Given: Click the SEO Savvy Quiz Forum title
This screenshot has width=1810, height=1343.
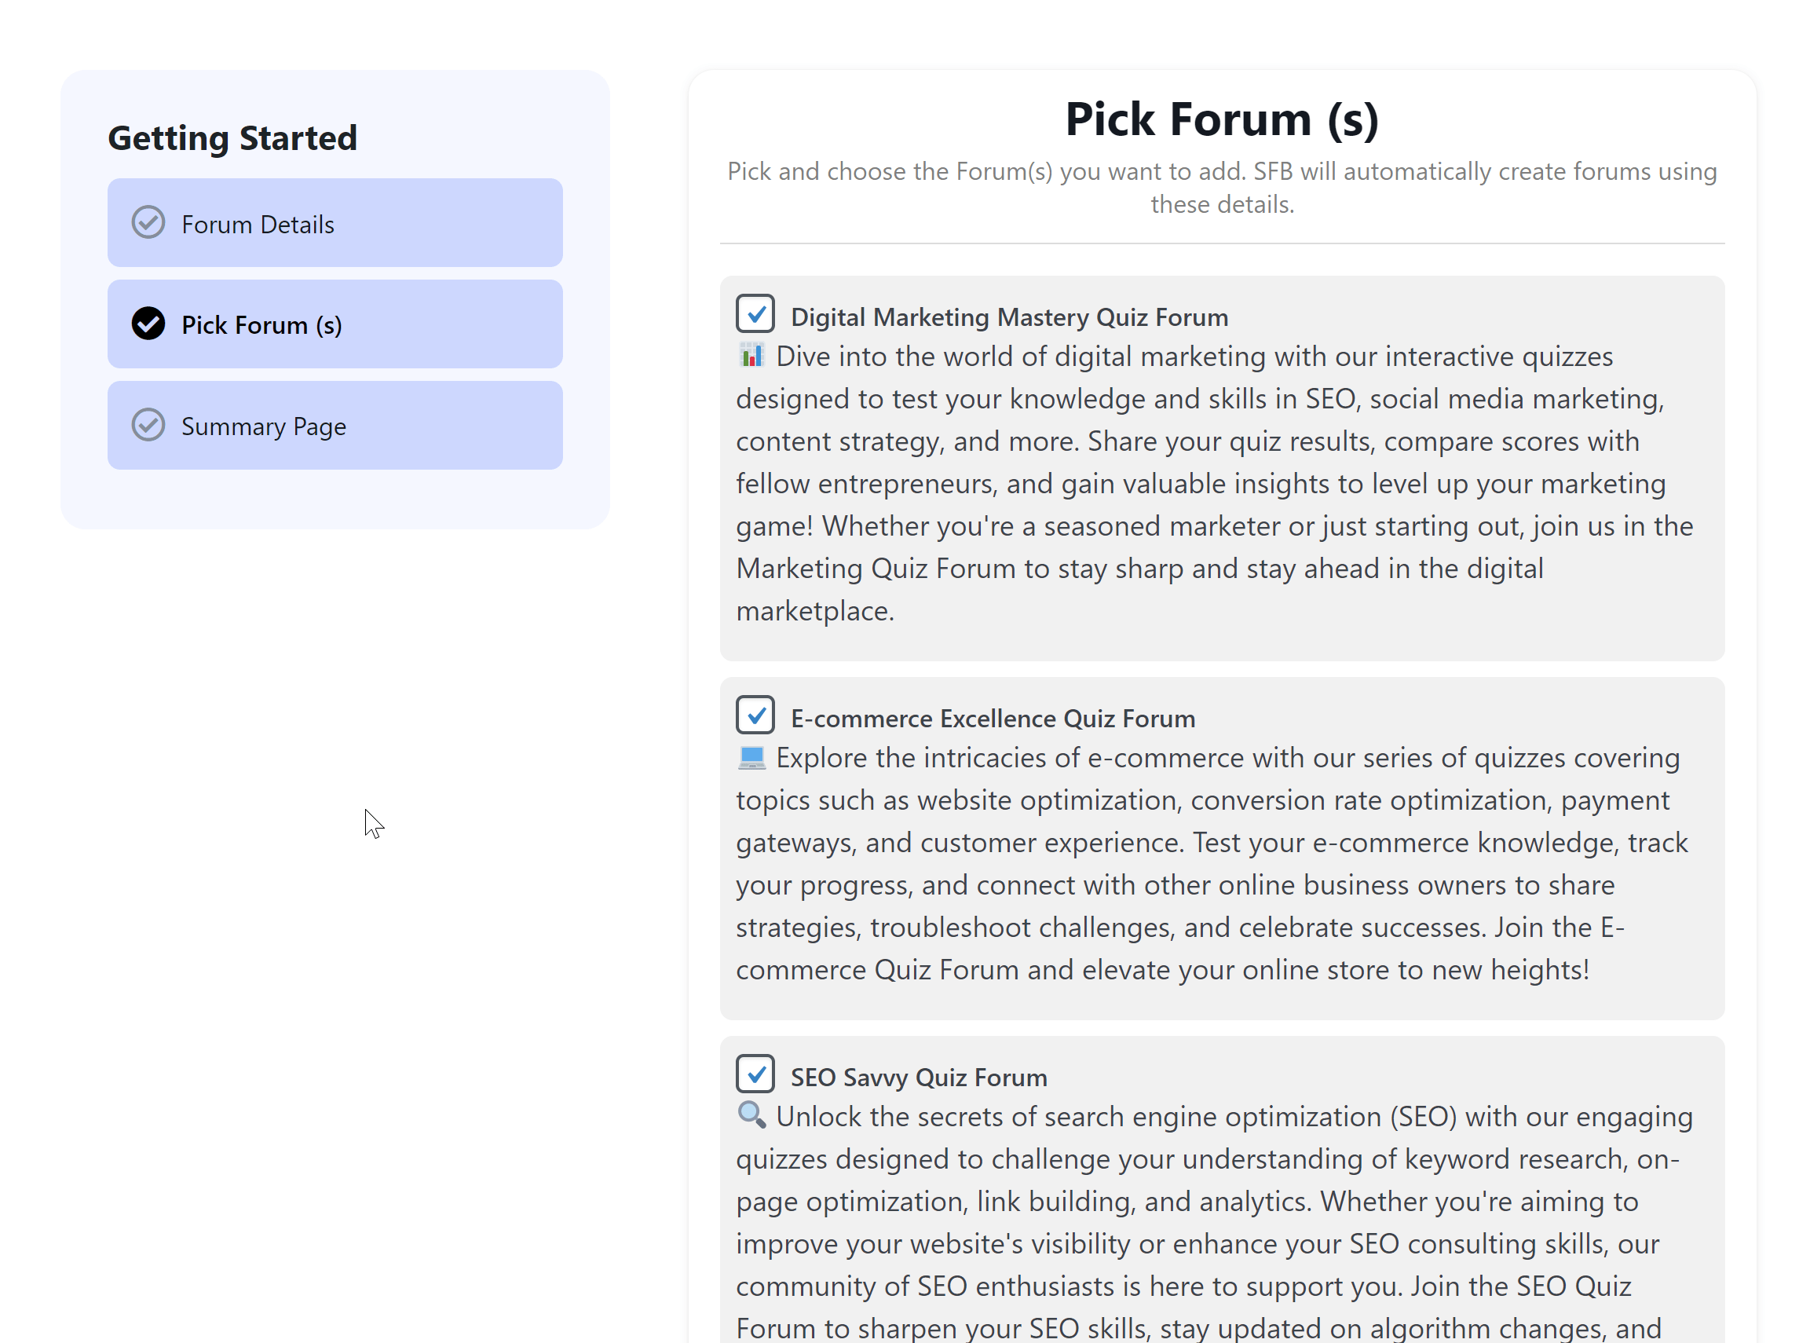Looking at the screenshot, I should coord(919,1078).
